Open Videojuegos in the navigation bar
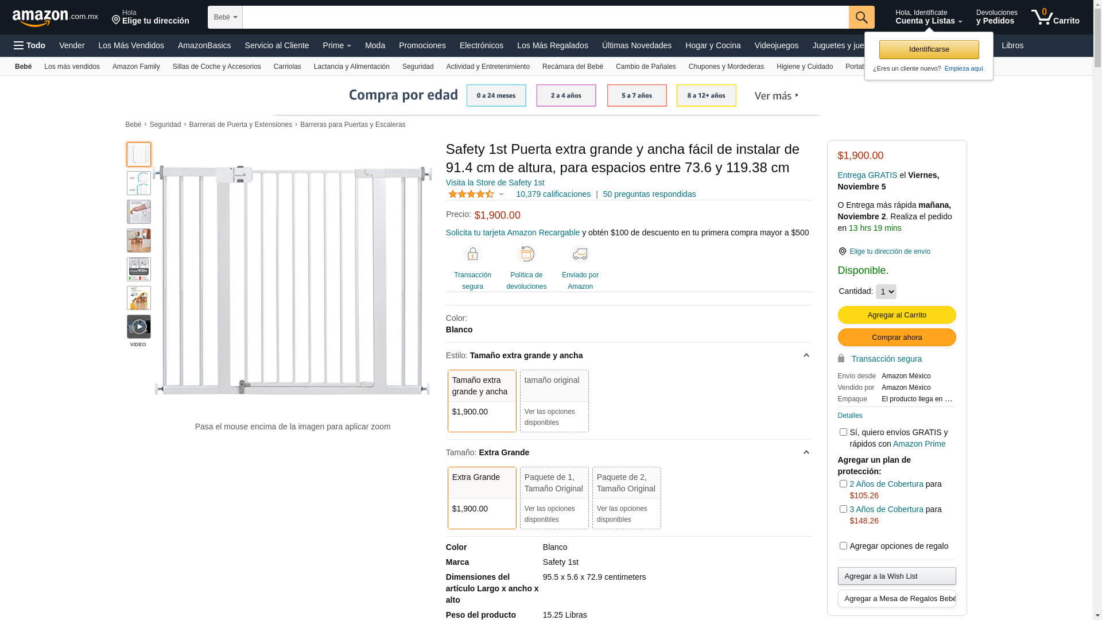Viewport: 1102px width, 620px height. coord(776,45)
